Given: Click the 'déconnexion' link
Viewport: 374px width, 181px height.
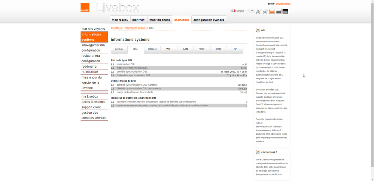Looking at the screenshot, I should pyautogui.click(x=283, y=4).
